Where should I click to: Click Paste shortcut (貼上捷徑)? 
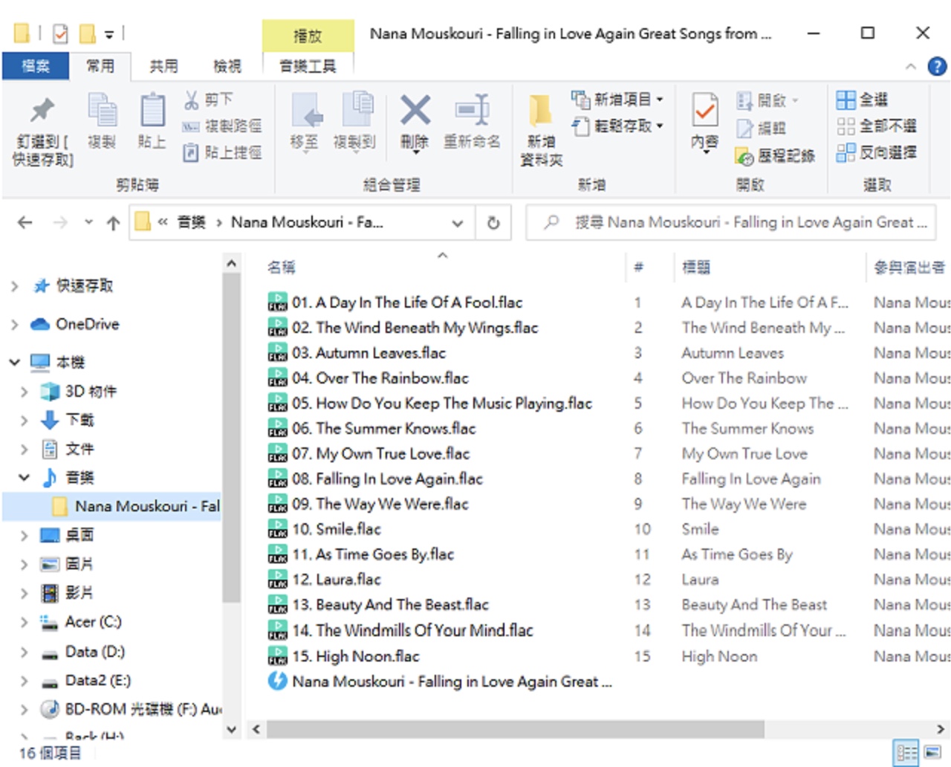tap(222, 153)
